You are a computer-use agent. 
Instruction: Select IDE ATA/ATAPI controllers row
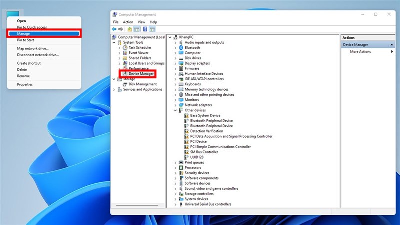(x=204, y=79)
